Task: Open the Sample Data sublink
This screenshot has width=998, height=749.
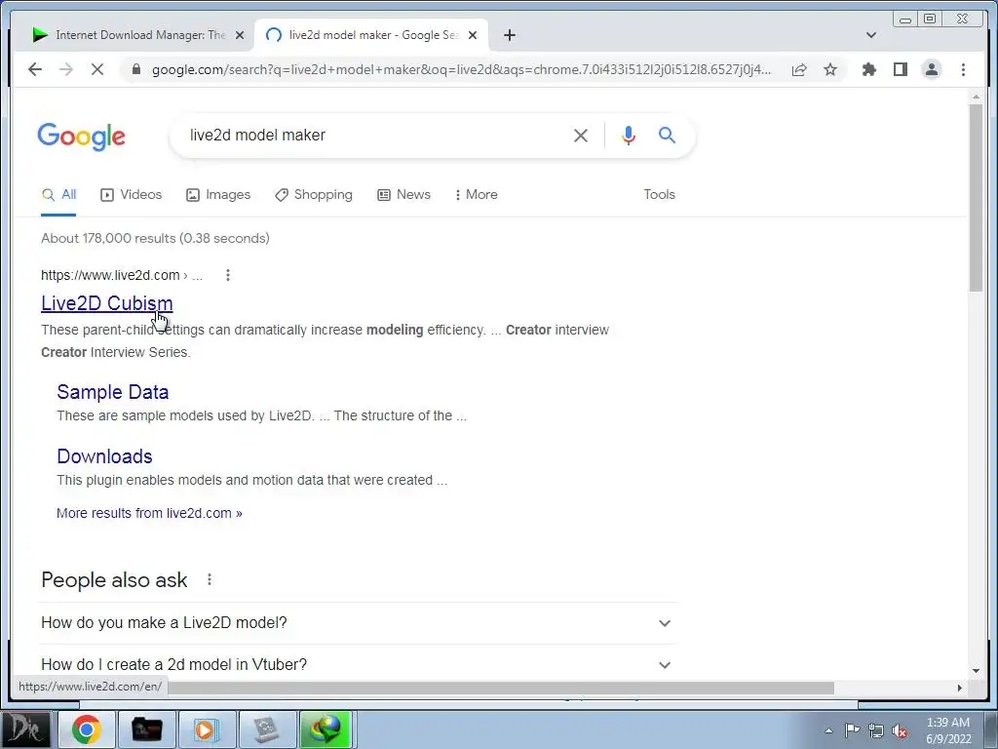Action: pos(113,392)
